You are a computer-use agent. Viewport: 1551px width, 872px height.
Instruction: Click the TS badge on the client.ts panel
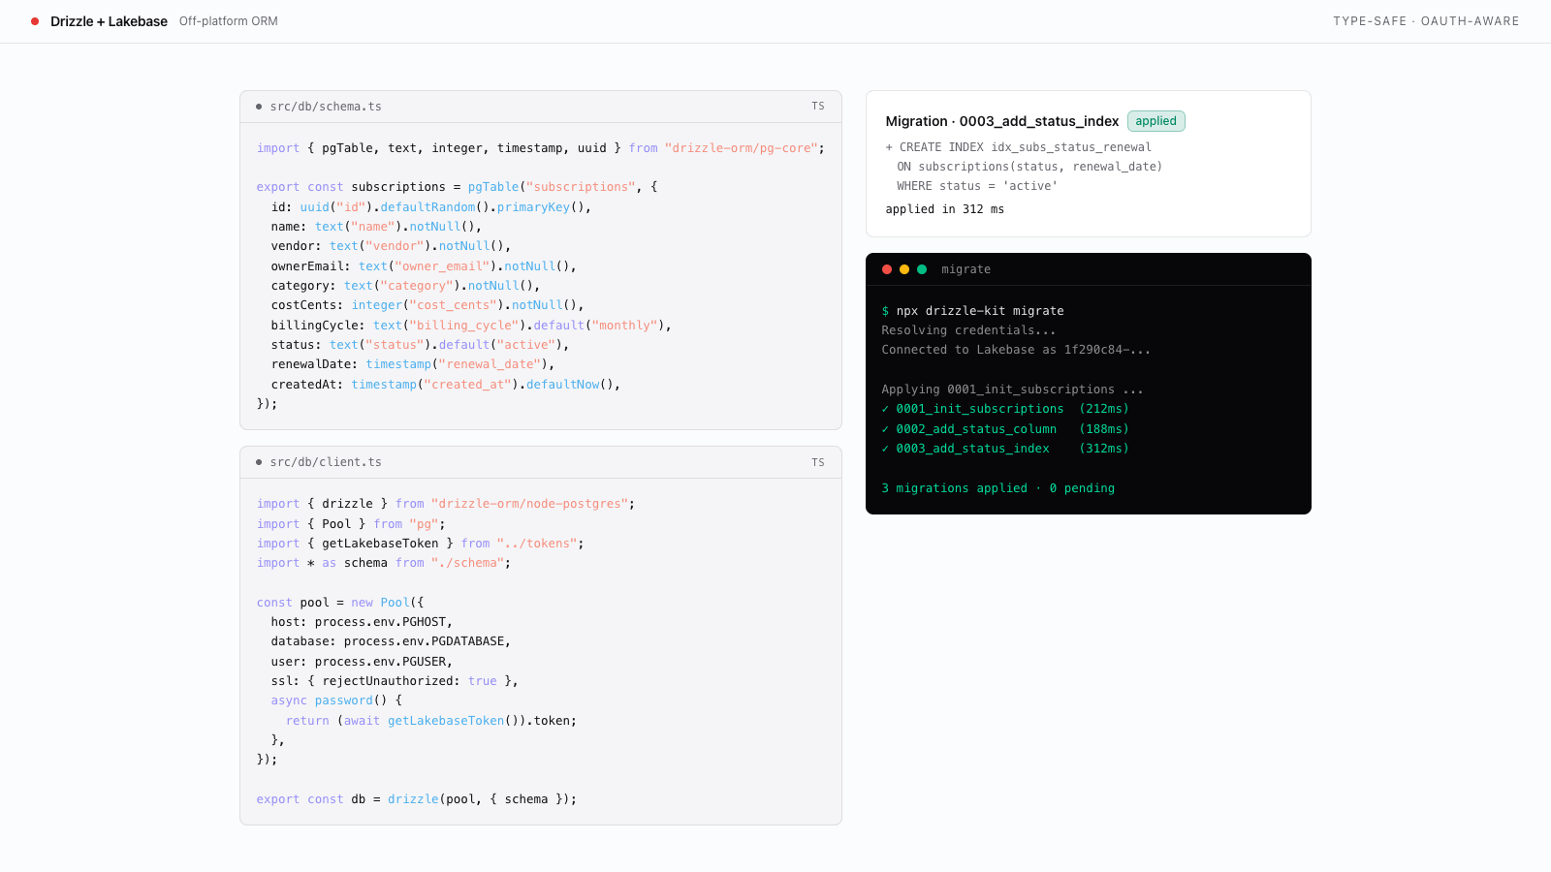tap(818, 462)
